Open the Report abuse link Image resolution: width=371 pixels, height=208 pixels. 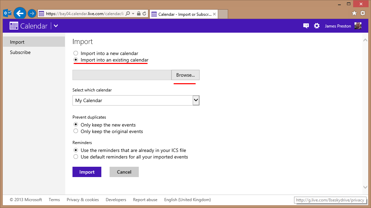(x=145, y=200)
